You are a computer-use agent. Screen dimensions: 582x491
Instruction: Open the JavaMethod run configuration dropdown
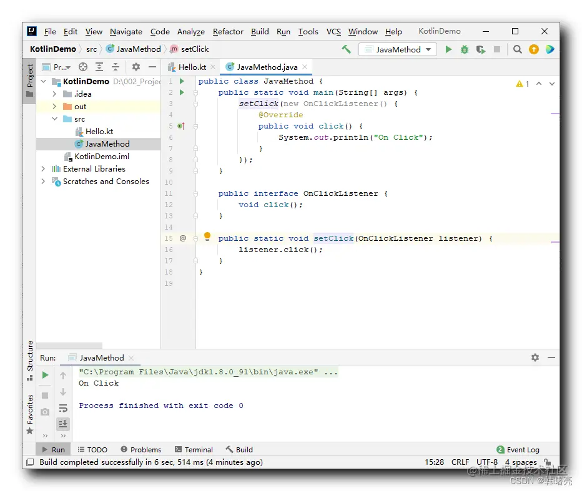click(398, 49)
